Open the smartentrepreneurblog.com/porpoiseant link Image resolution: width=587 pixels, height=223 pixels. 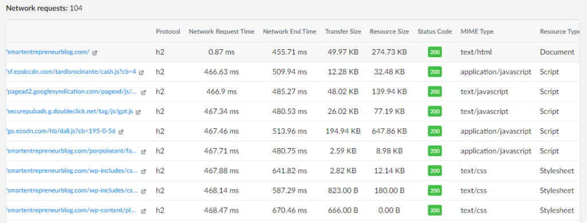pyautogui.click(x=72, y=151)
